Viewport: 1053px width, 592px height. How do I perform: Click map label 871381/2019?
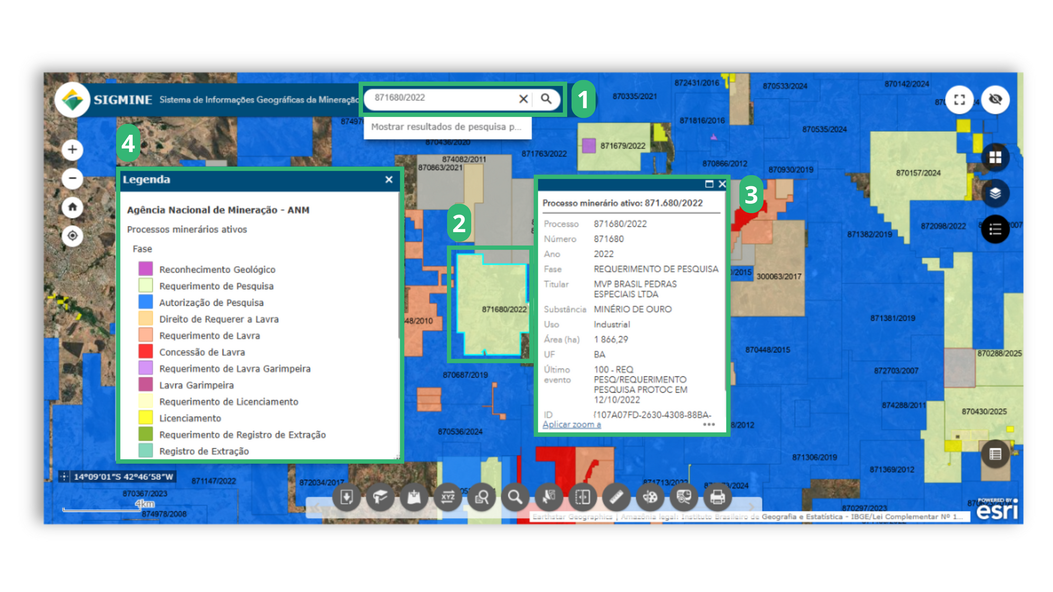pos(892,318)
